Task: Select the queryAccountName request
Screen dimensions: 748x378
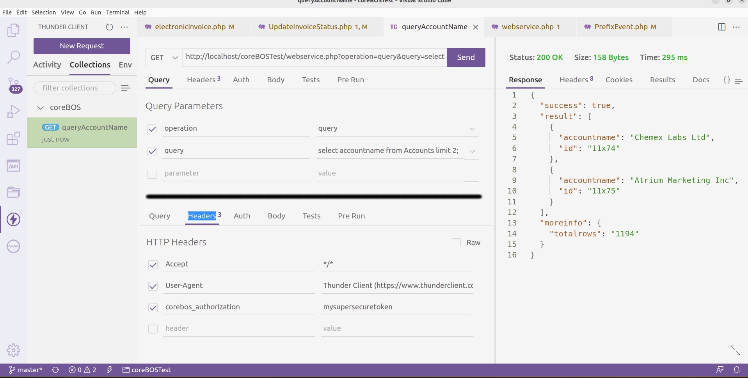Action: pyautogui.click(x=82, y=133)
